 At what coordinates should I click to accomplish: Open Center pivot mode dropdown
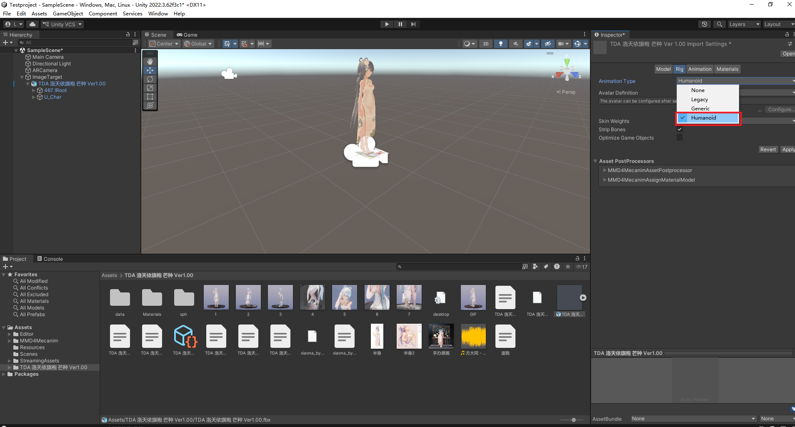[x=164, y=44]
